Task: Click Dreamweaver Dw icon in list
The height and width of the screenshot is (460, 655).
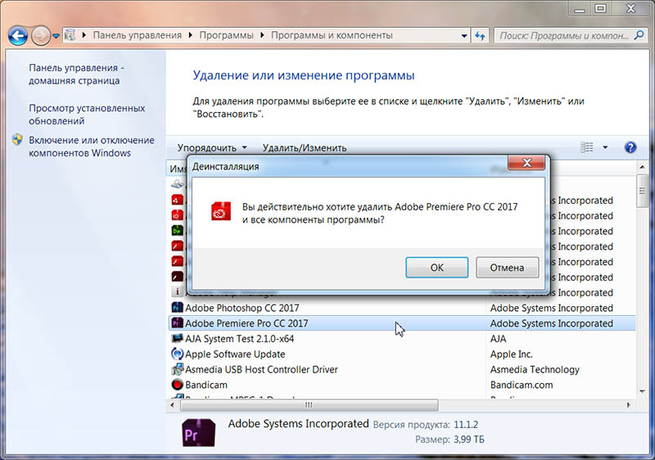Action: click(x=177, y=231)
